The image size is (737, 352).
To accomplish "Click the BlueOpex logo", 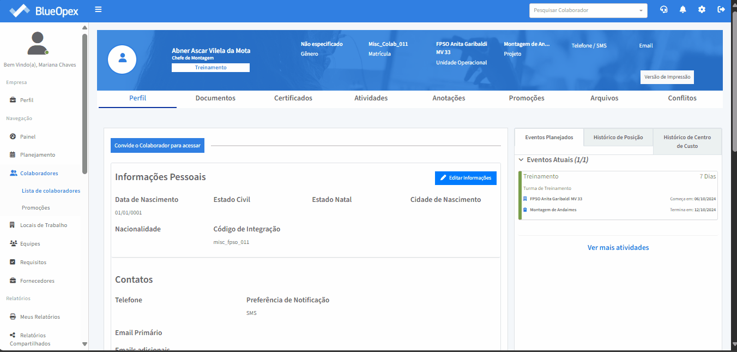I will (x=44, y=10).
